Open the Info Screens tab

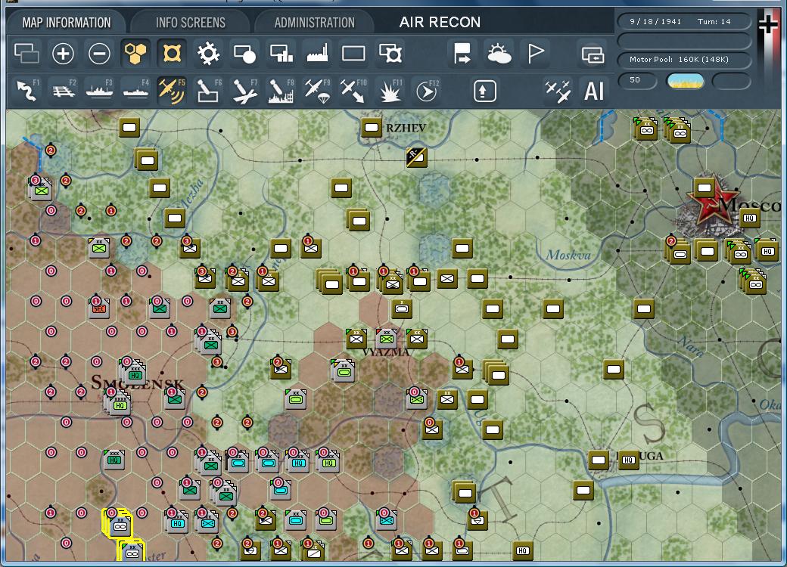(190, 22)
